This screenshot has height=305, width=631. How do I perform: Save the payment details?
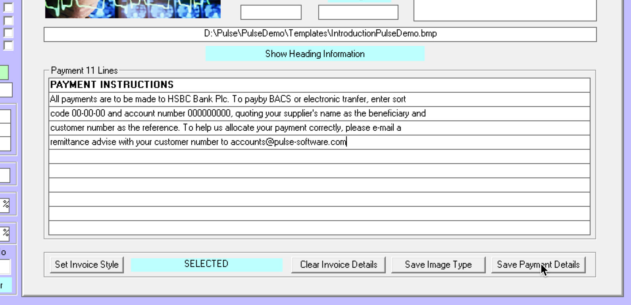pos(538,265)
